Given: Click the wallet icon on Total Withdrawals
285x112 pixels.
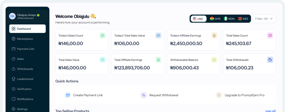Looking at the screenshot, I should [x=270, y=60].
